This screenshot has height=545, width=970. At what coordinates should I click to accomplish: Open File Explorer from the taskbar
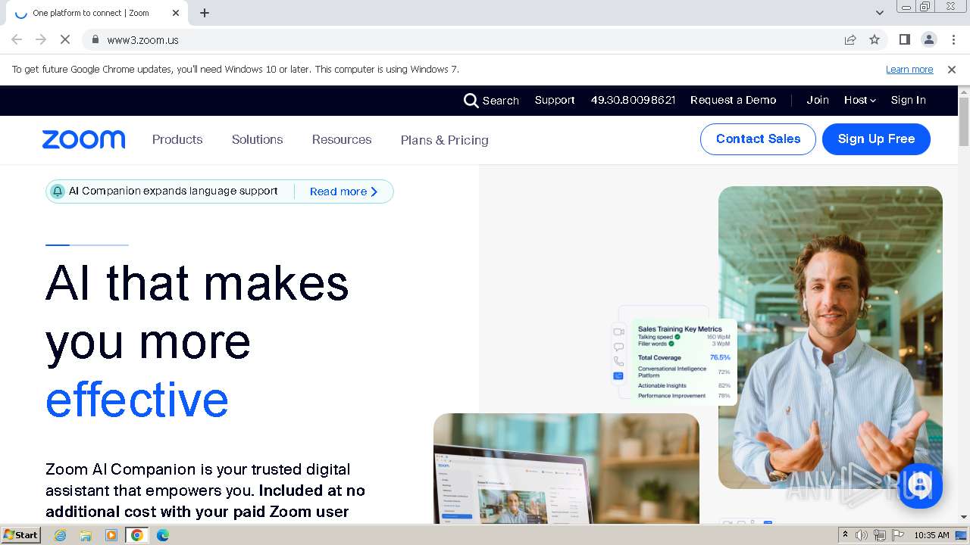click(86, 535)
